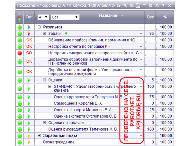Open help with the question mark icon
Image resolution: width=190 pixels, height=146 pixels.
(x=163, y=5)
